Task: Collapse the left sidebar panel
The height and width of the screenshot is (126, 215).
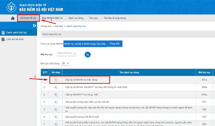Action: (35, 25)
